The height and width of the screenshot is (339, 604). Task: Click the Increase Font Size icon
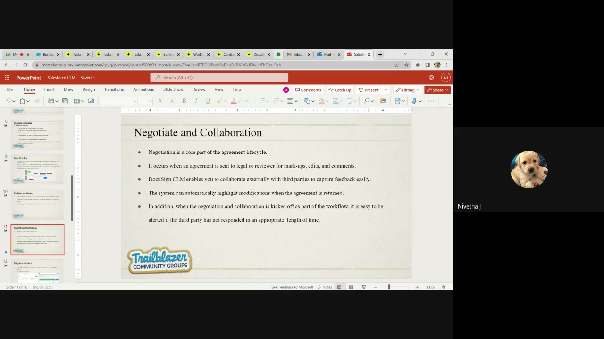click(160, 101)
